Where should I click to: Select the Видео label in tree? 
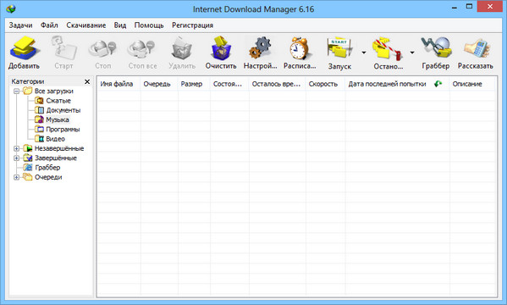coord(55,139)
